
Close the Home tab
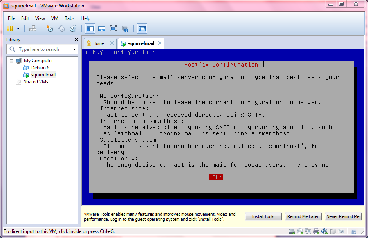[x=112, y=43]
